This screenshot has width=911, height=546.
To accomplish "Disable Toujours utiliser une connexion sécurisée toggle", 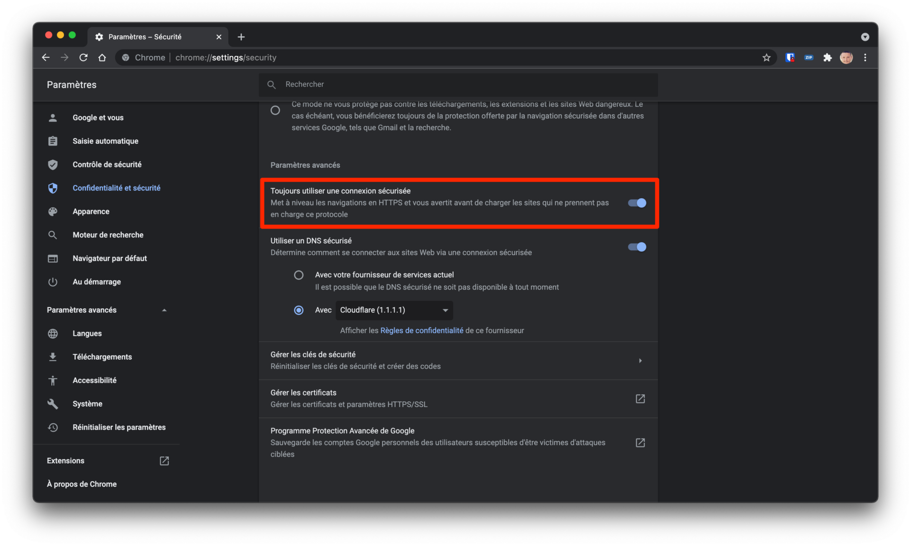I will click(637, 203).
